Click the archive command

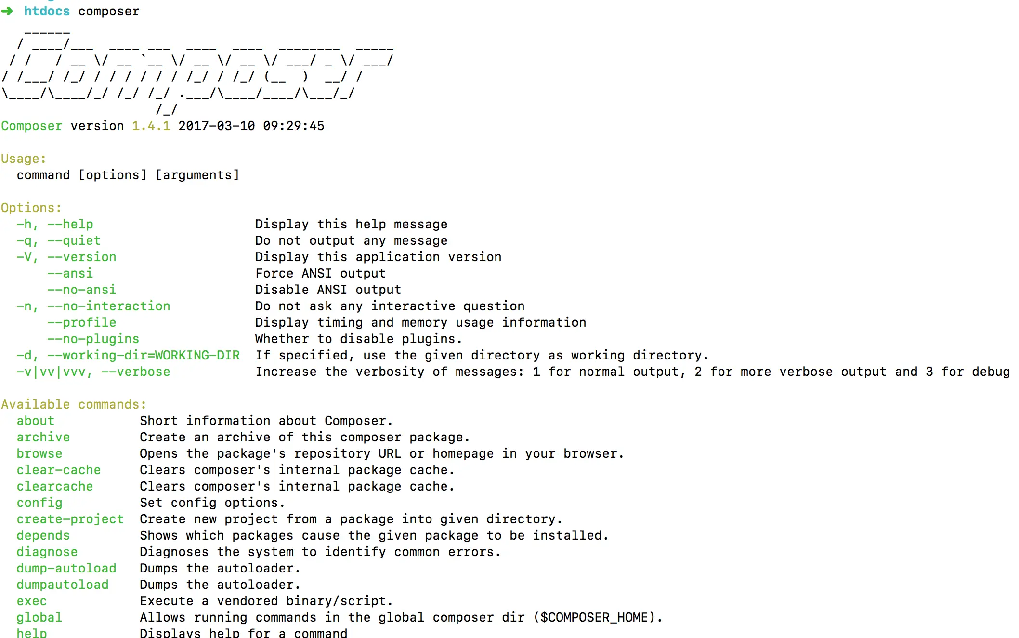pyautogui.click(x=43, y=437)
